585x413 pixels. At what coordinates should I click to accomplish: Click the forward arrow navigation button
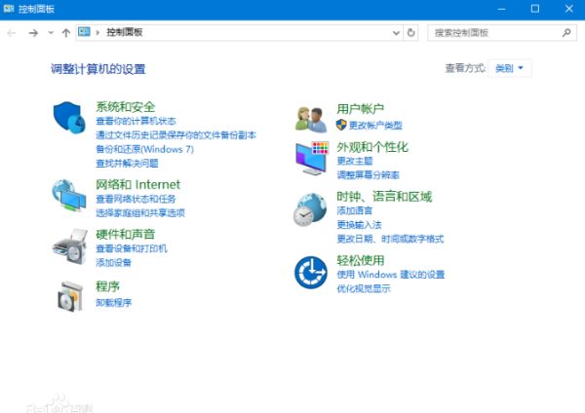pos(33,33)
